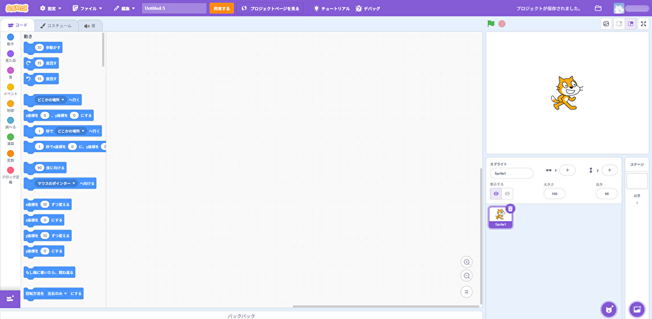Click the workspace horizontal scrollbar
Image resolution: width=652 pixels, height=319 pixels.
point(386,307)
